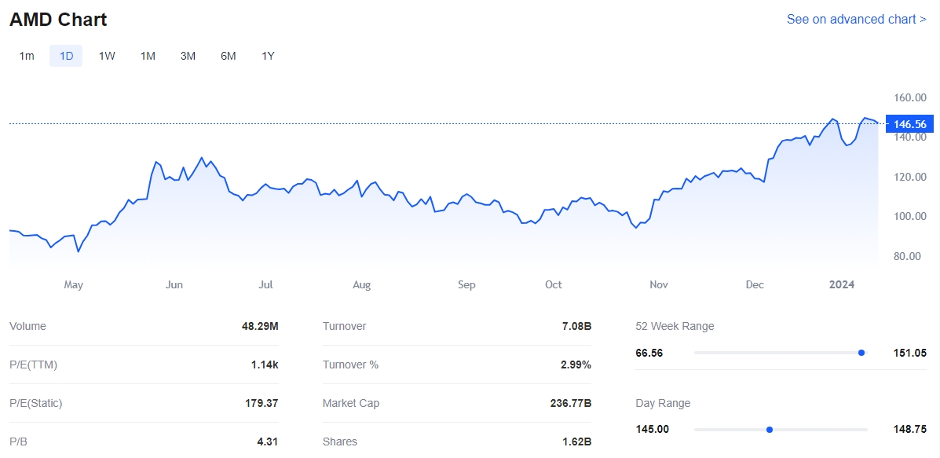The width and height of the screenshot is (940, 458).
Task: Click the Volume value 48.29M
Action: tap(260, 326)
